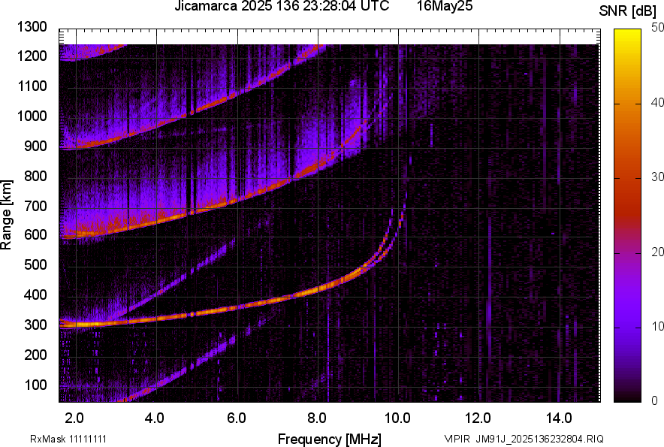The width and height of the screenshot is (664, 447).
Task: Click the 4.0 frequency tick label
Action: 155,418
